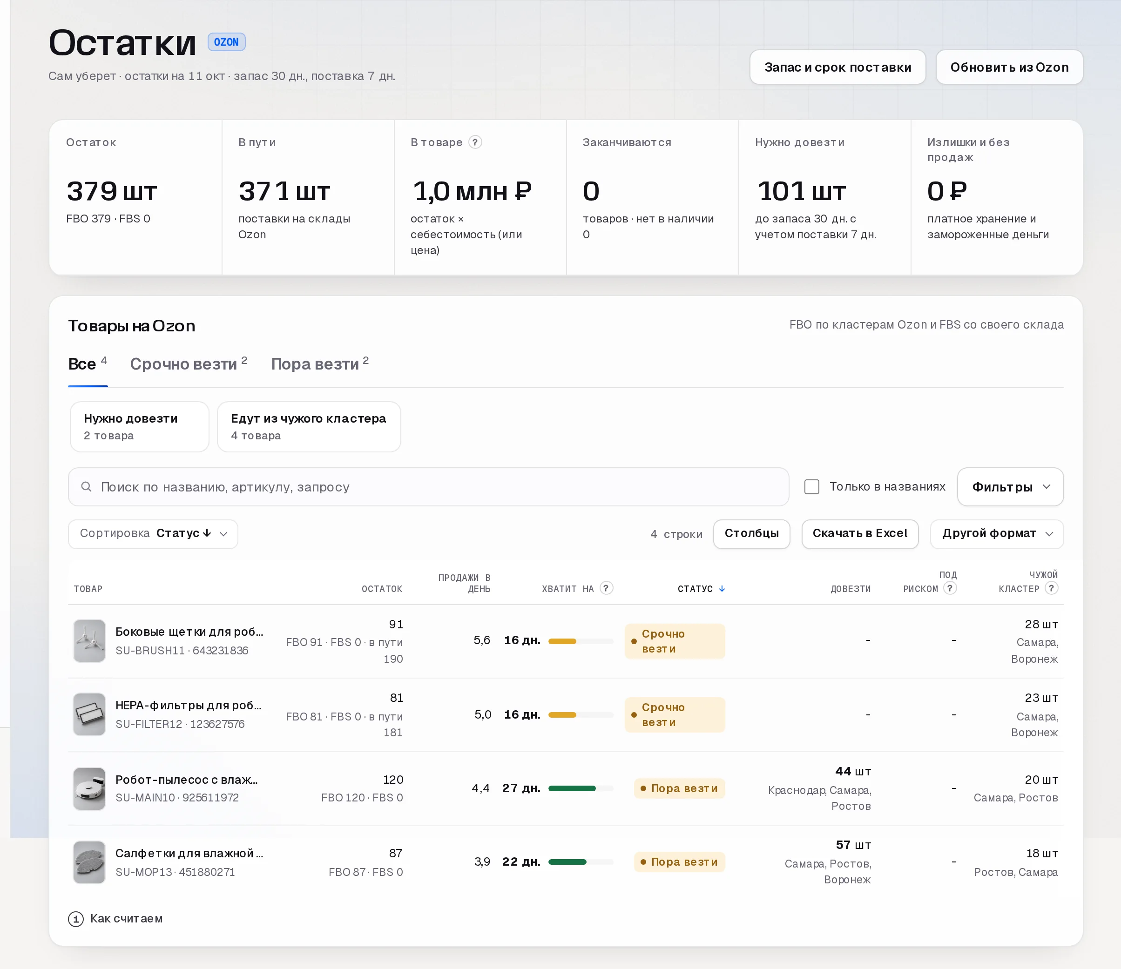
Task: Click the Пора везти badge for Робот-пылесос
Action: (679, 788)
